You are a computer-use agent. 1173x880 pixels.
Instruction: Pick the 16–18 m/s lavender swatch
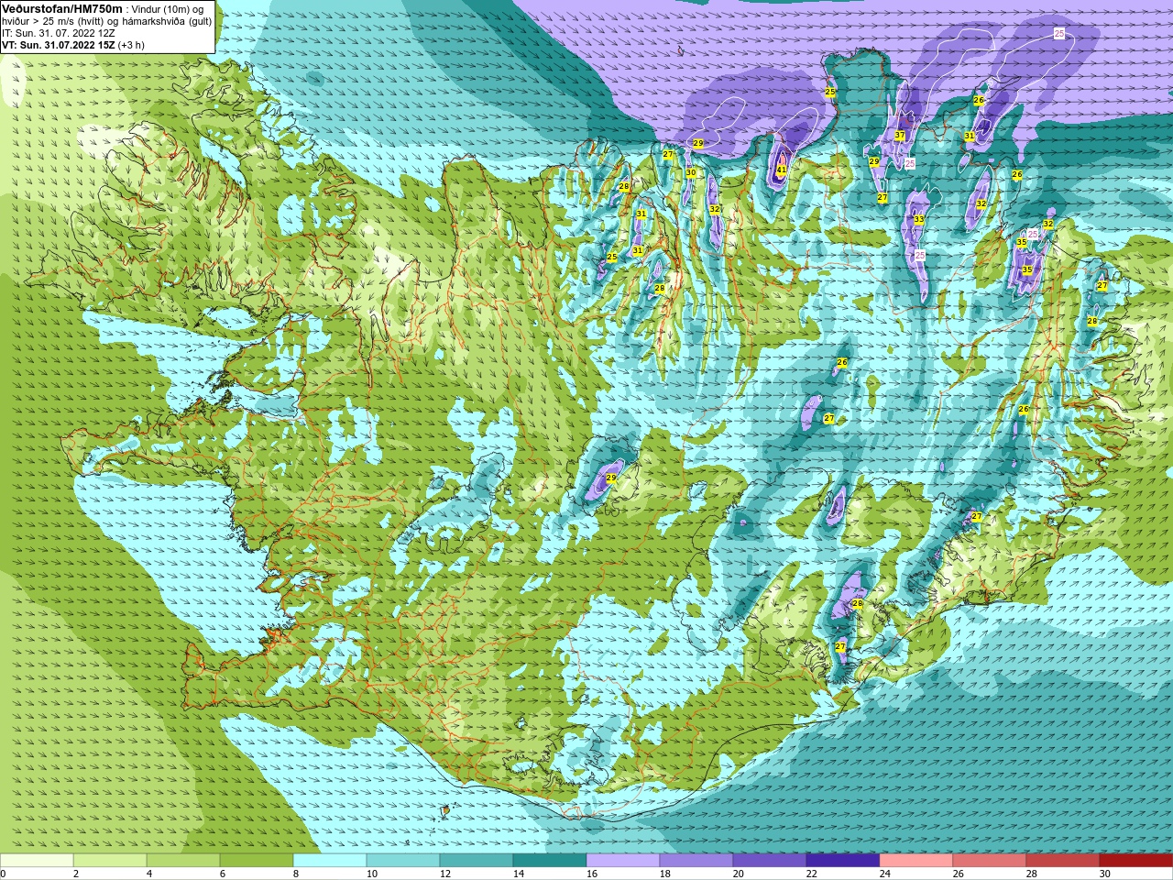[x=623, y=861]
